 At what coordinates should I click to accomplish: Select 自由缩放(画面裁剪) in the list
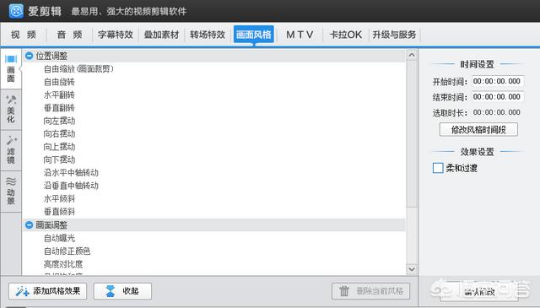click(x=78, y=69)
